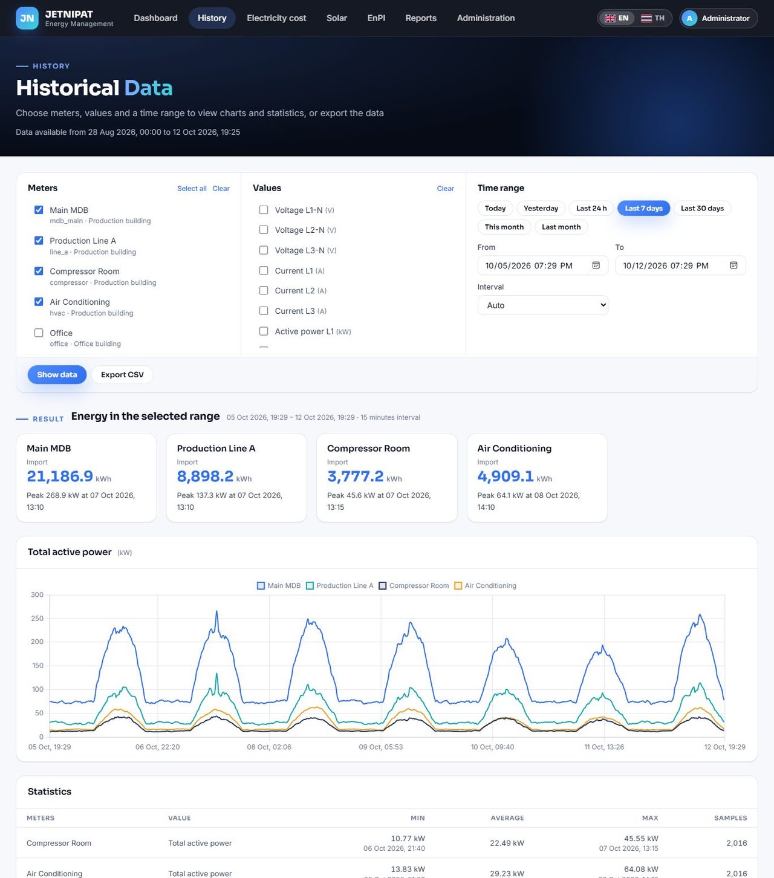
Task: Switch language to Thai via TH flag
Action: click(x=652, y=18)
